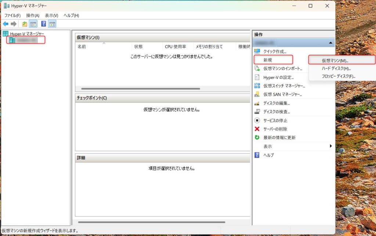Click the red X サーバーの削除 icon
Viewport: 376px width, 236px height.
(257, 129)
